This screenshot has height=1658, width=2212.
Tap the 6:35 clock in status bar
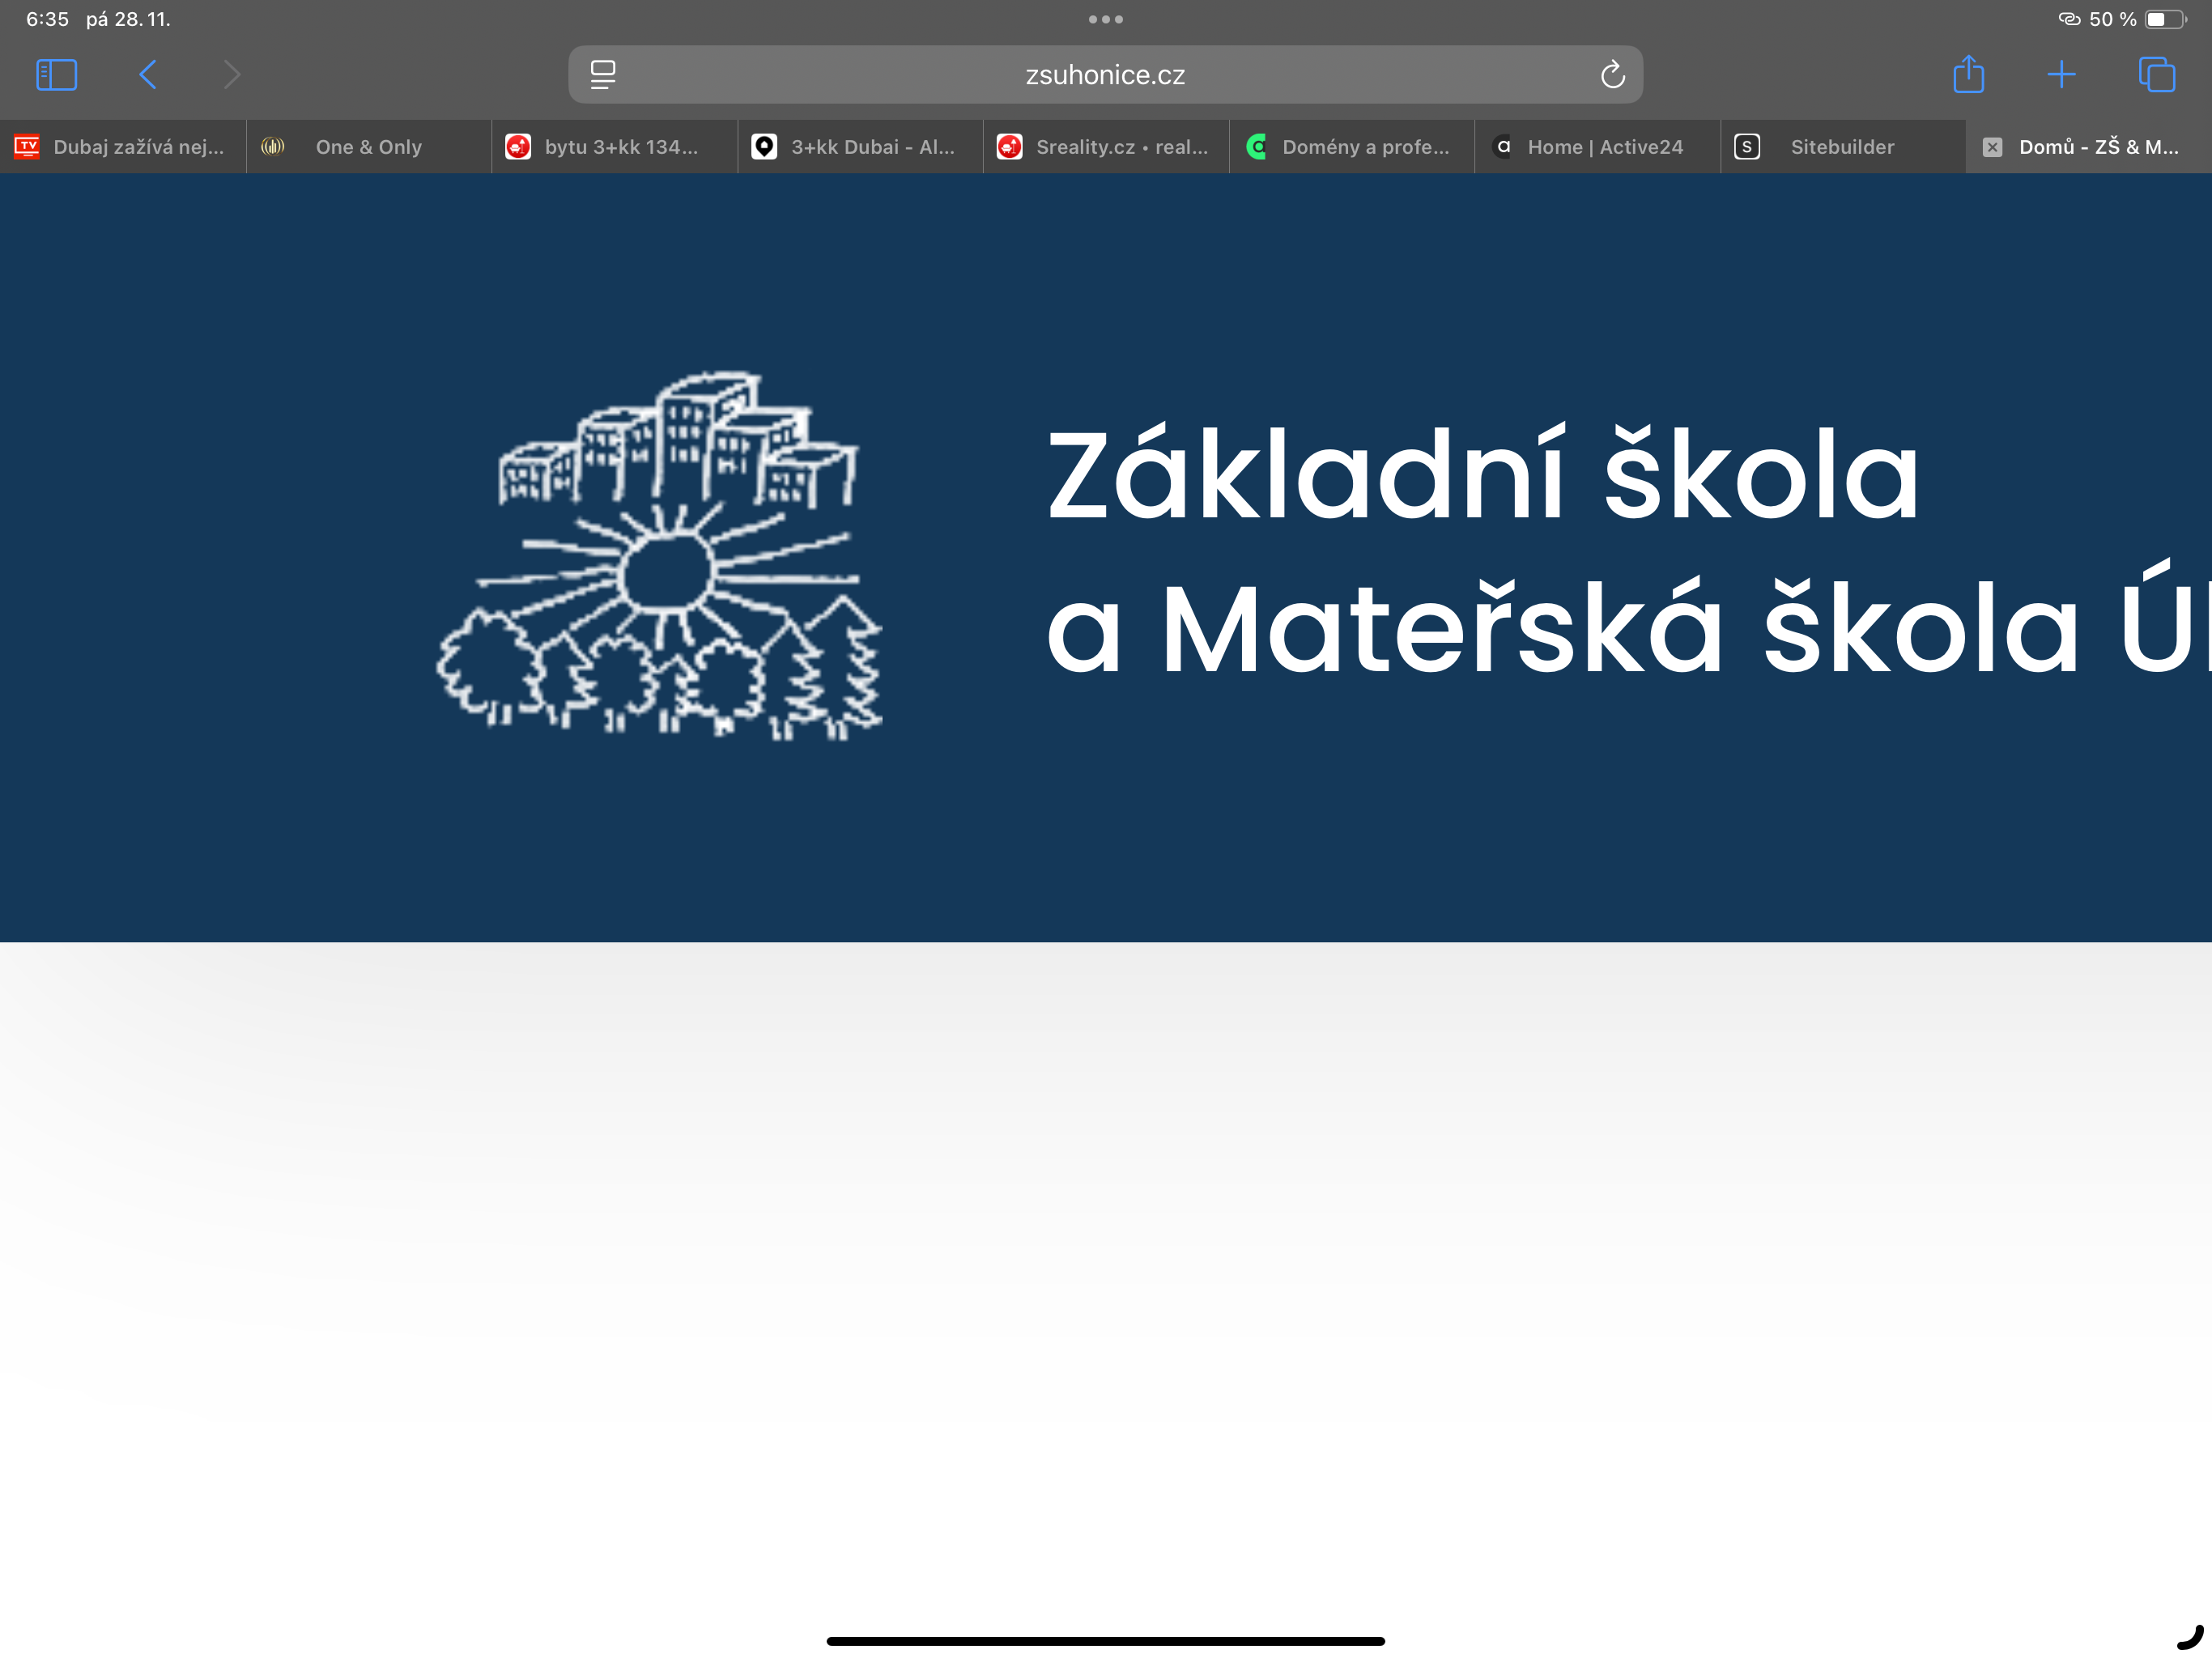click(47, 19)
